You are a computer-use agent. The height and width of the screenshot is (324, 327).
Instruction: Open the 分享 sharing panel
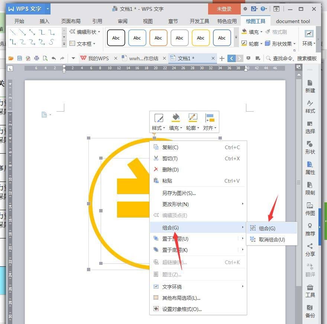310,250
